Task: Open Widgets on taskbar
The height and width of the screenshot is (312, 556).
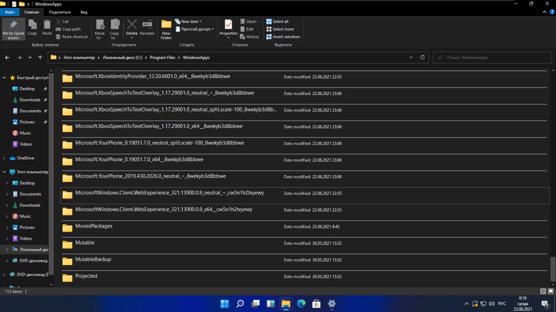Action: (271, 304)
